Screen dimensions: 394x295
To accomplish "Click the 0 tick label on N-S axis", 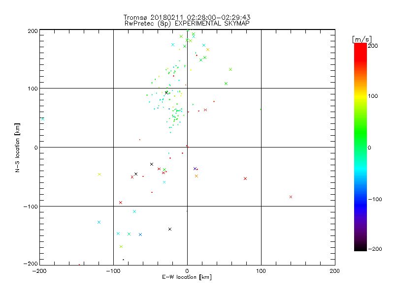I will pos(36,147).
